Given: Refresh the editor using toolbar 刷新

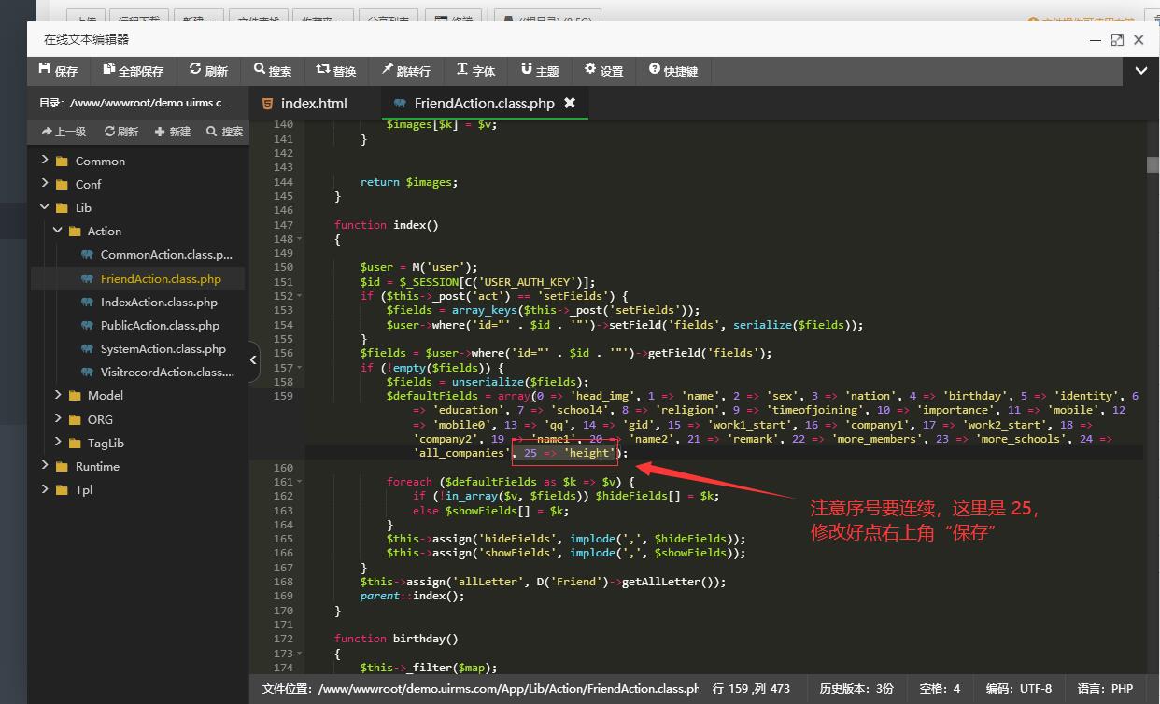Looking at the screenshot, I should tap(208, 71).
